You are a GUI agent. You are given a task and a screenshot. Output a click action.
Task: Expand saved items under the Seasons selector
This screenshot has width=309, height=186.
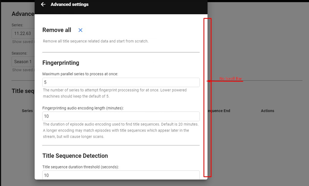(x=23, y=70)
